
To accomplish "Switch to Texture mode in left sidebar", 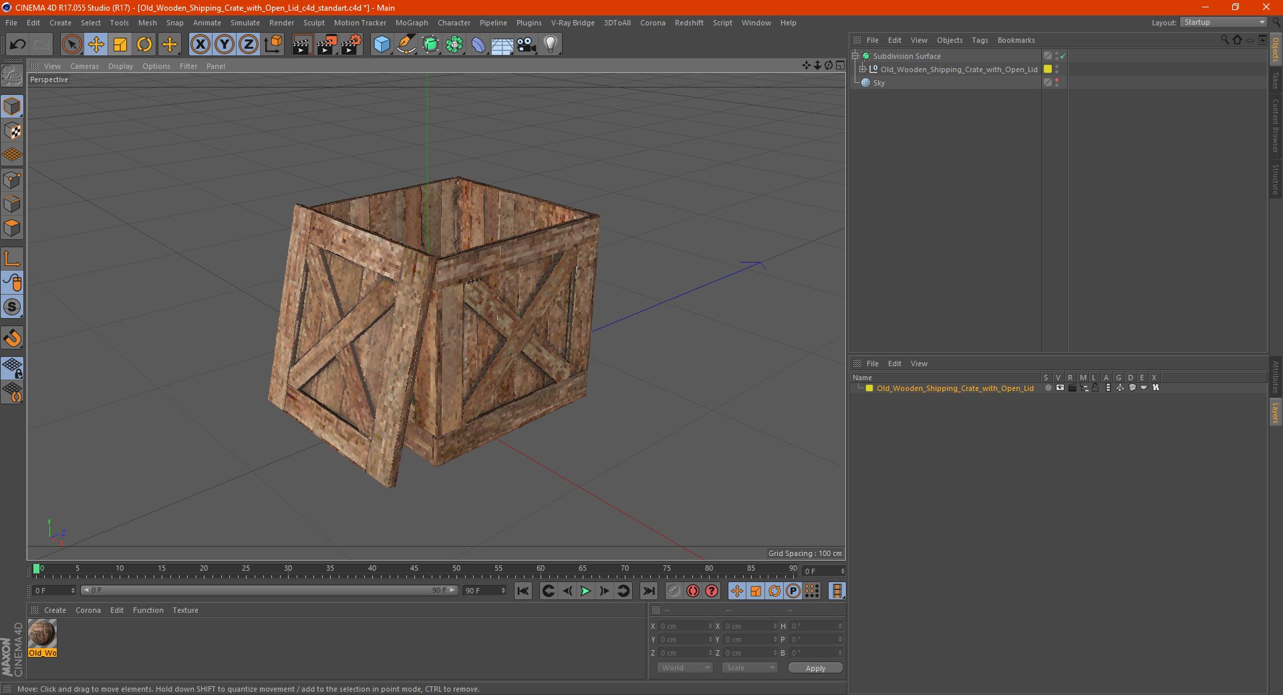I will (x=12, y=131).
